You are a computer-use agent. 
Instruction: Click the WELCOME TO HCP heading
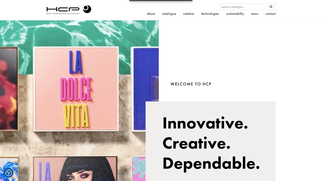(191, 84)
